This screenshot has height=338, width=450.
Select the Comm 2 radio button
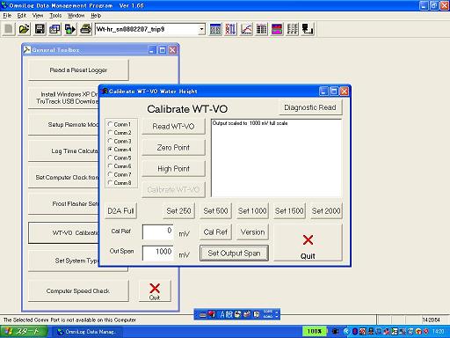tap(110, 132)
